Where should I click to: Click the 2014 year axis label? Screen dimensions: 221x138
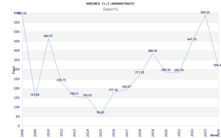pyautogui.click(x=88, y=133)
